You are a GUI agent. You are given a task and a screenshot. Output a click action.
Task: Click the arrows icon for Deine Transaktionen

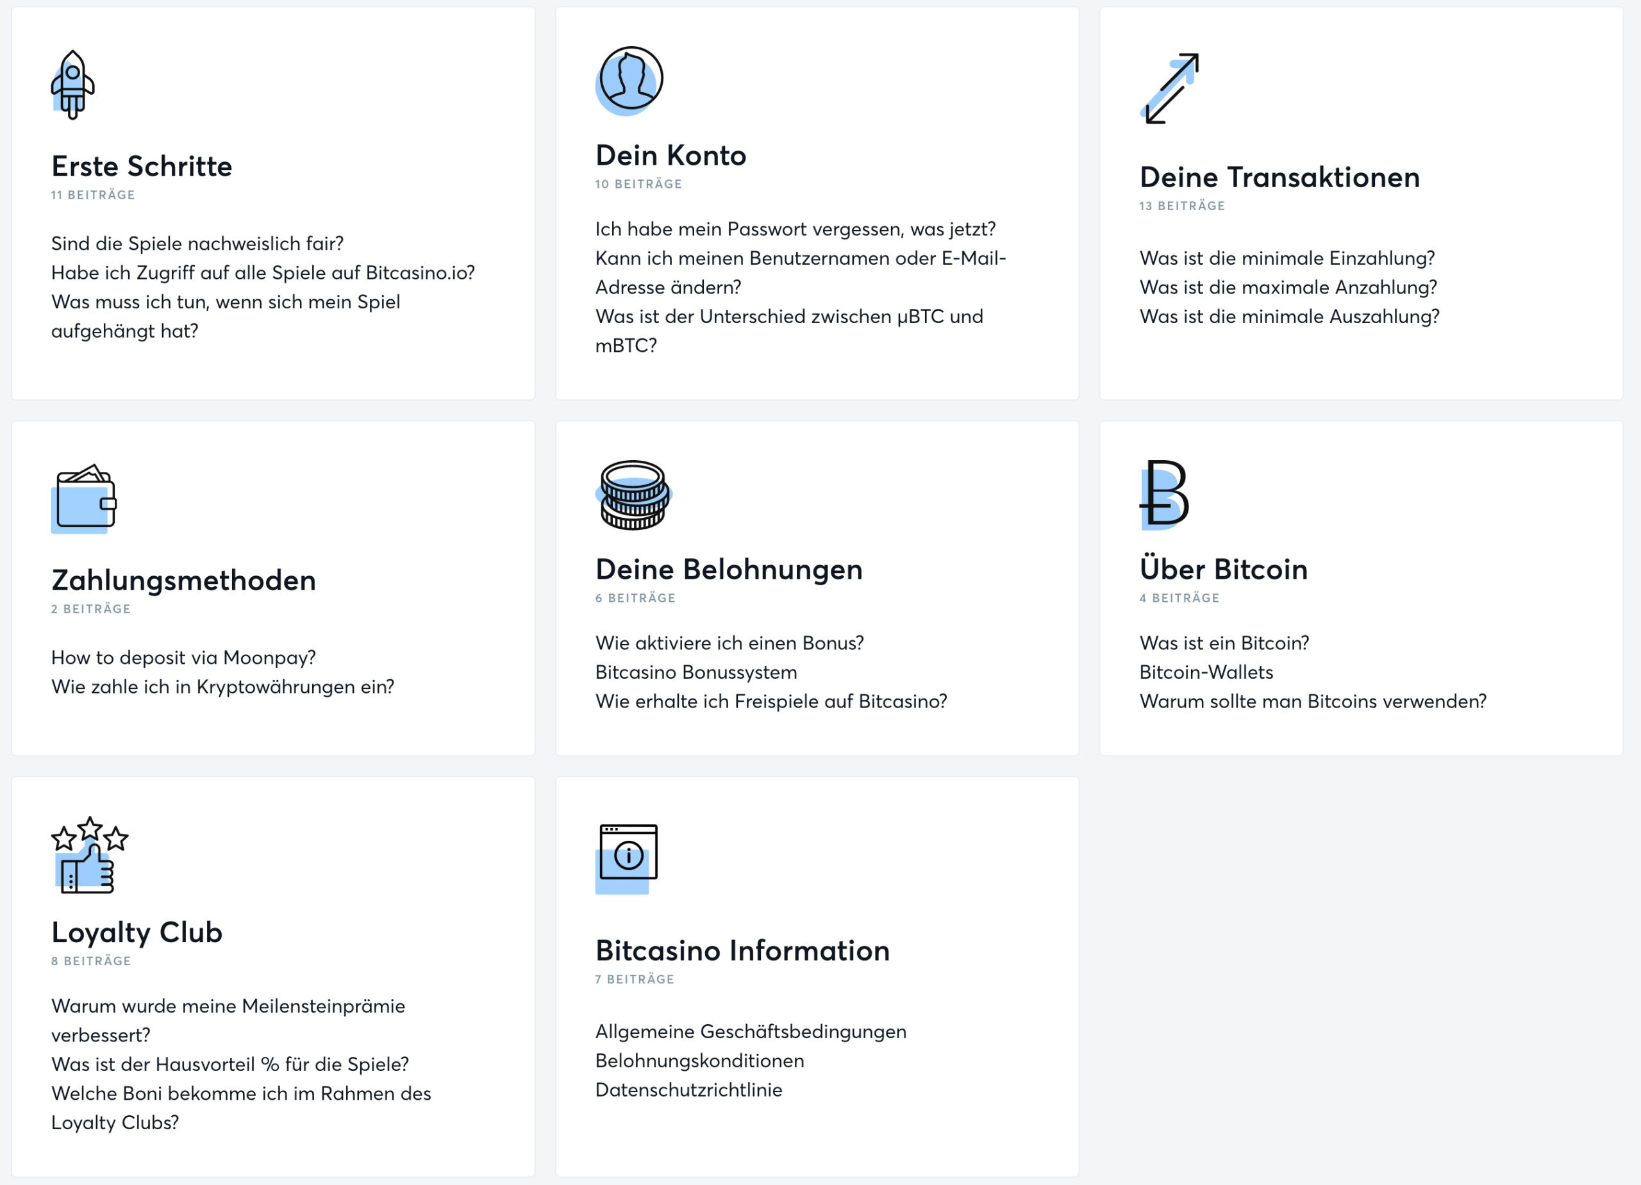(1169, 88)
